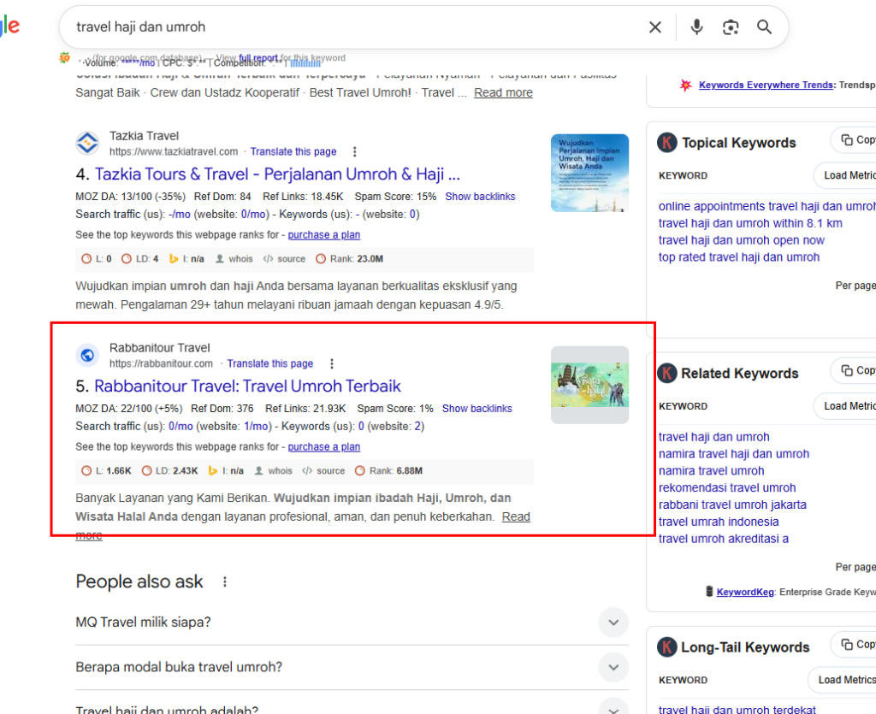The height and width of the screenshot is (714, 876).
Task: Start voice search with microphone icon
Action: [696, 27]
